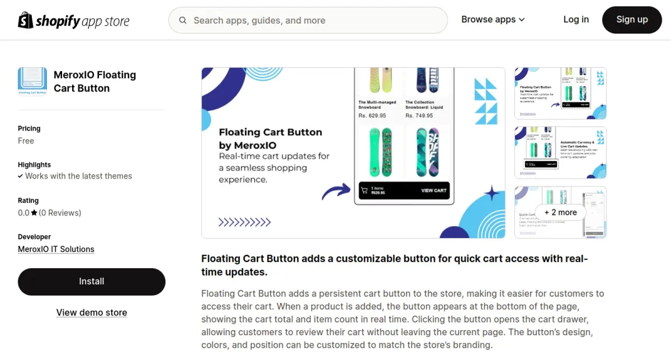
Task: Click the MeroxIO Floating Cart Button app icon
Action: click(x=32, y=80)
